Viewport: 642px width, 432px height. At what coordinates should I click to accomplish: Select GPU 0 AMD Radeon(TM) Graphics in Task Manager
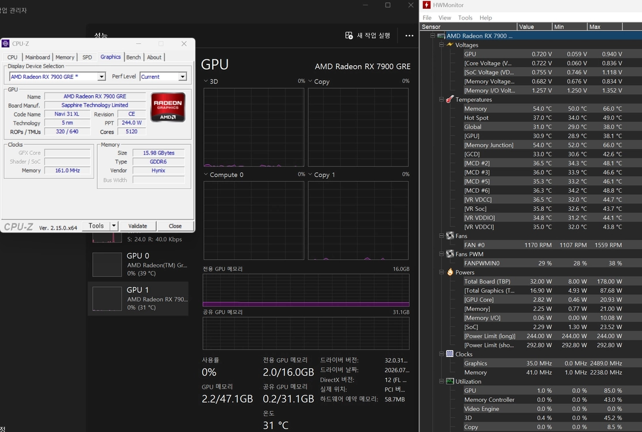point(138,264)
